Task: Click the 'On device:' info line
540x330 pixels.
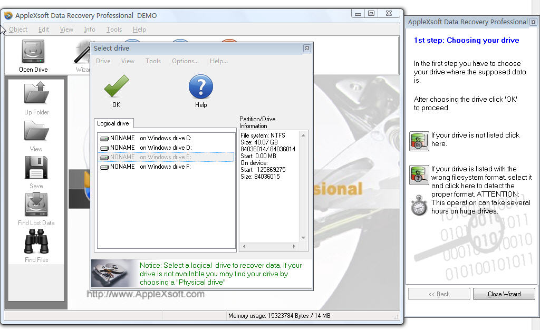Action: click(254, 163)
